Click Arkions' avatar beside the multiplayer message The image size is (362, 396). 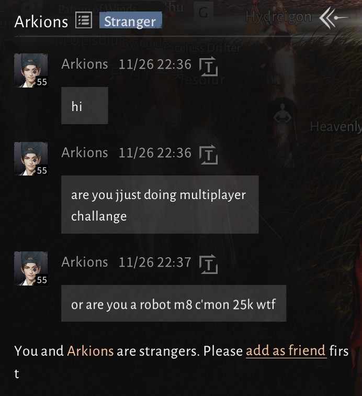pyautogui.click(x=31, y=159)
